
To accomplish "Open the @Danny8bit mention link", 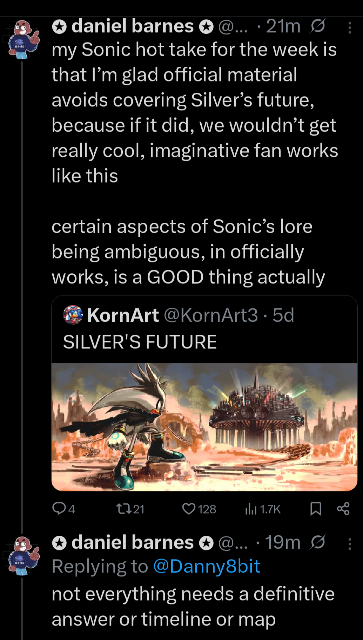I will click(x=207, y=566).
